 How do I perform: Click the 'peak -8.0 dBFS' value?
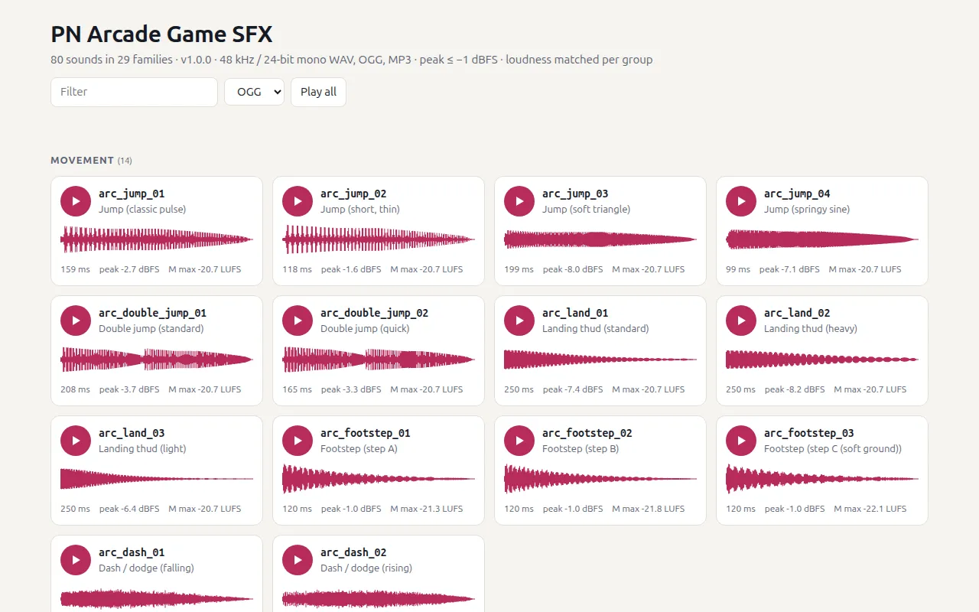[573, 269]
